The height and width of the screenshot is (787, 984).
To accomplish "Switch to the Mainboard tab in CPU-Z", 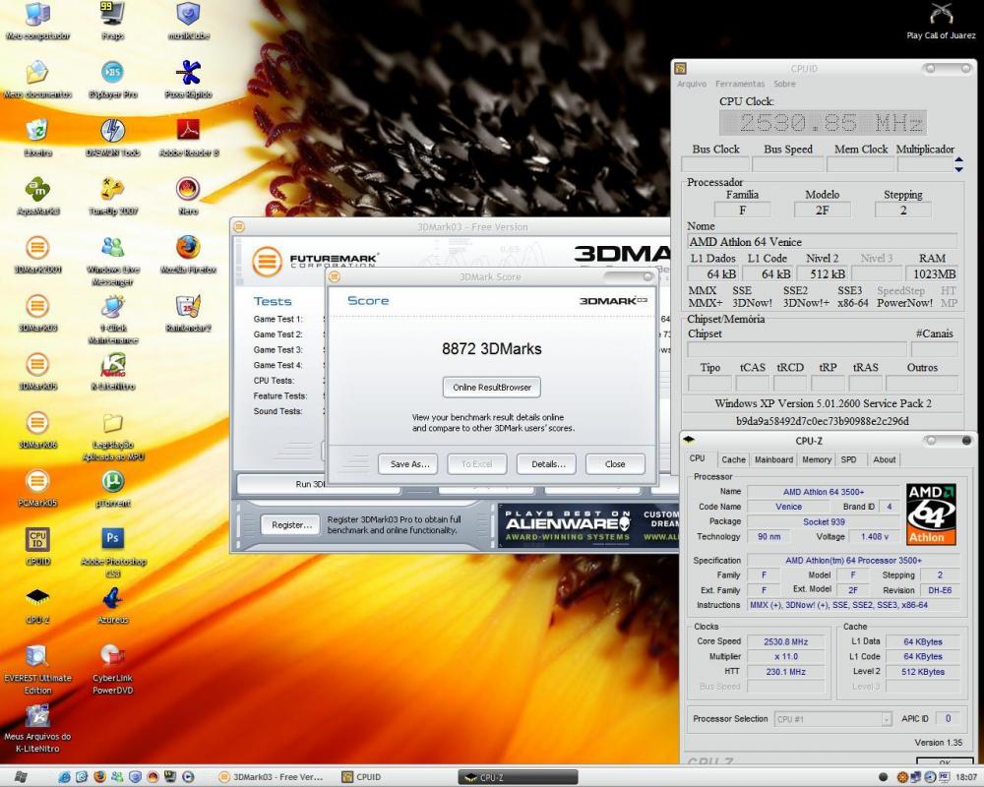I will pyautogui.click(x=773, y=459).
